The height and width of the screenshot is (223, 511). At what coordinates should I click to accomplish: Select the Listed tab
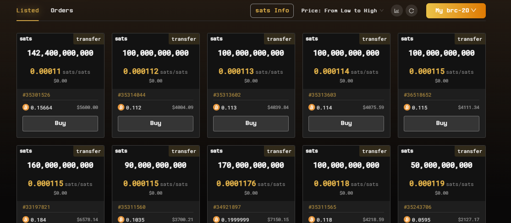(27, 11)
